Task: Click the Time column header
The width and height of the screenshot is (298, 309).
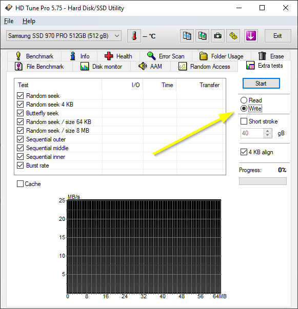Action: 160,85
